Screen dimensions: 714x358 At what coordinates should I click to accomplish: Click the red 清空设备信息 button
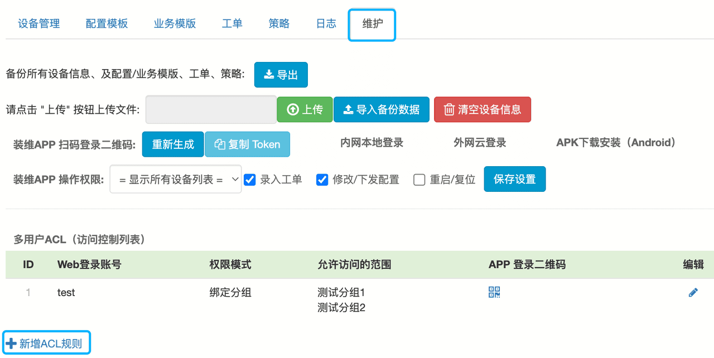(482, 109)
